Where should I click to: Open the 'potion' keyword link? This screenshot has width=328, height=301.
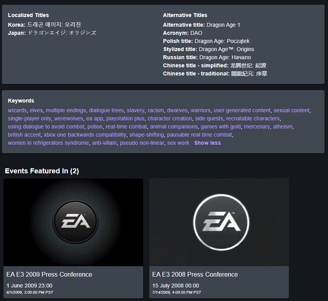pos(95,127)
